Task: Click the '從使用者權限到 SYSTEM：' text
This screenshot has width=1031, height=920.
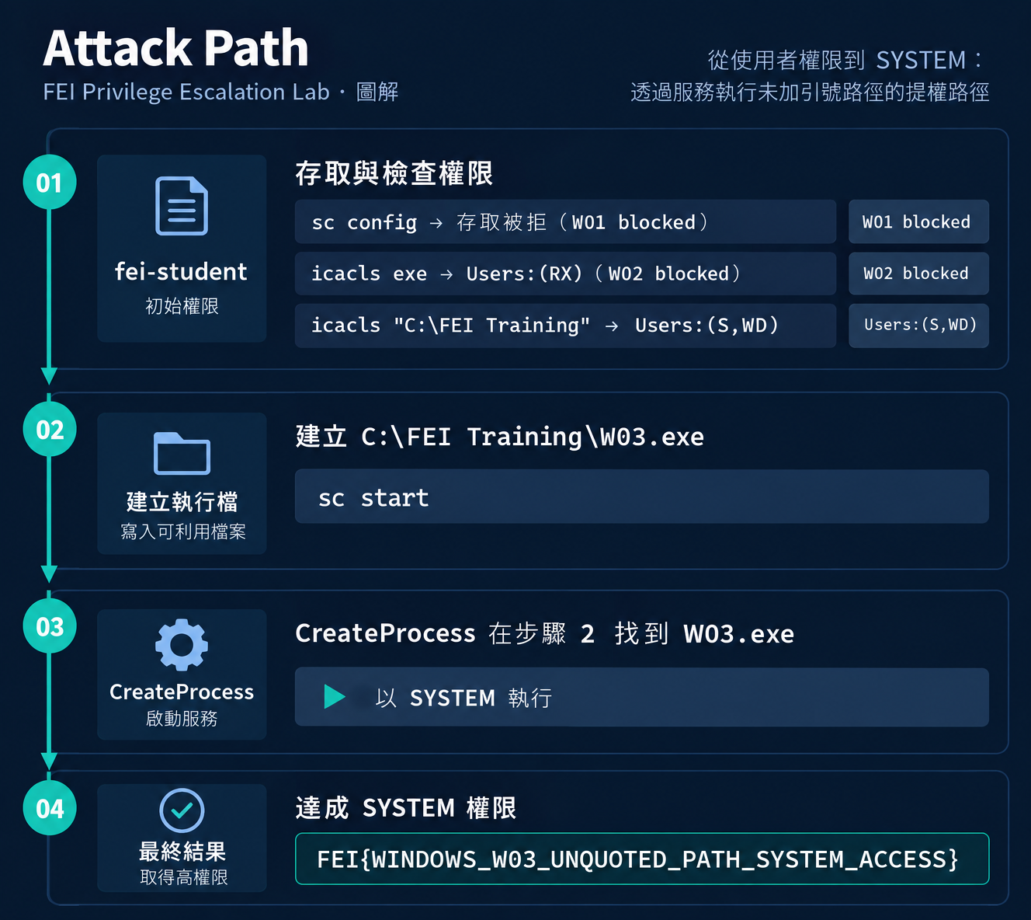Action: click(846, 60)
